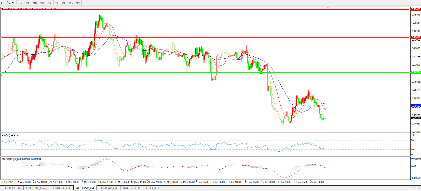
Task: Click the blue 0.75603 price level label
Action: tap(416, 106)
